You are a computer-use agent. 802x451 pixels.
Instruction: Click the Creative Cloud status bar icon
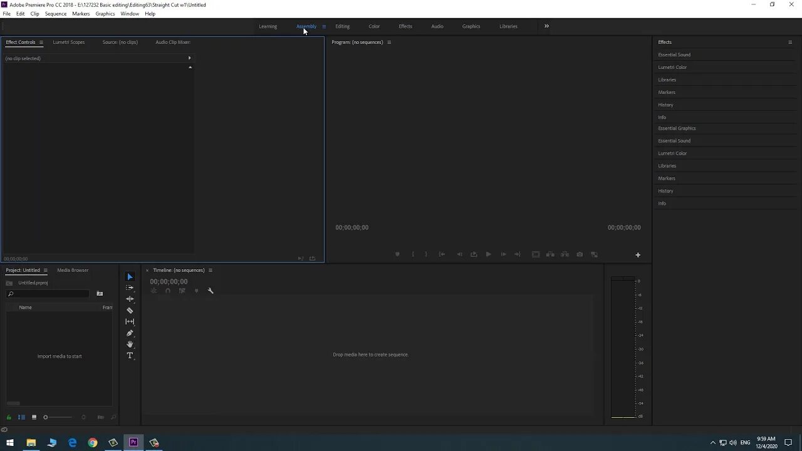[x=4, y=430]
